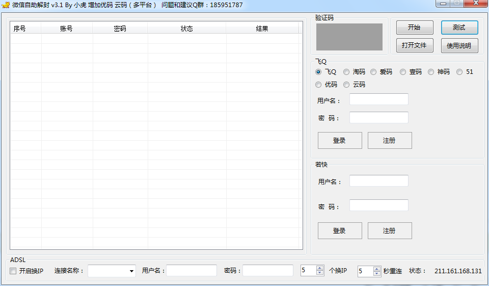This screenshot has height=286, width=489.
Task: Select the 爱码 radio option
Action: pyautogui.click(x=373, y=72)
